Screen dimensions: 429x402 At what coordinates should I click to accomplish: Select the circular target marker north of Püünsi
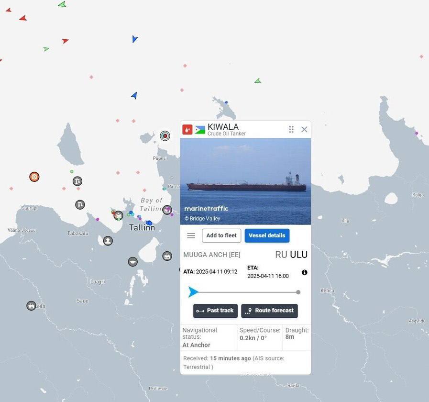pos(165,136)
